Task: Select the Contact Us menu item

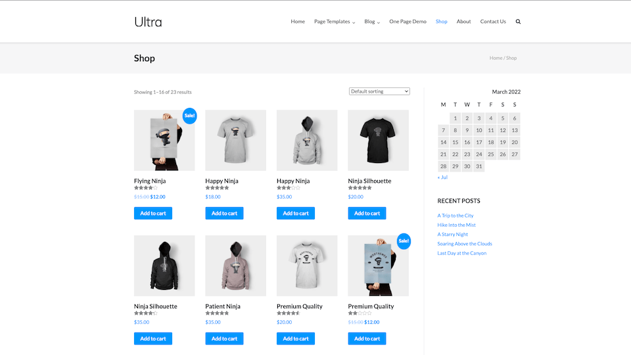Action: [x=493, y=22]
